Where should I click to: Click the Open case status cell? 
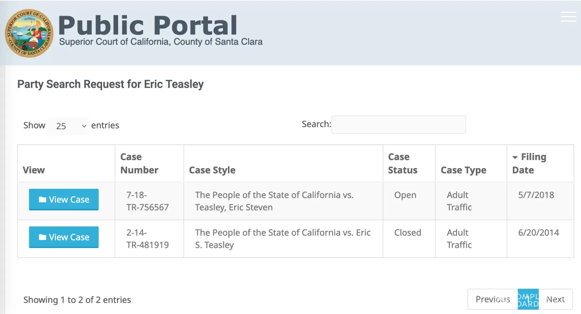click(405, 195)
